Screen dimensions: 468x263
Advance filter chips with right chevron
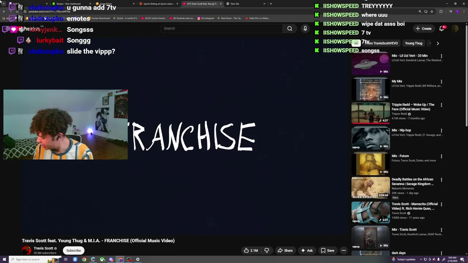click(x=438, y=43)
